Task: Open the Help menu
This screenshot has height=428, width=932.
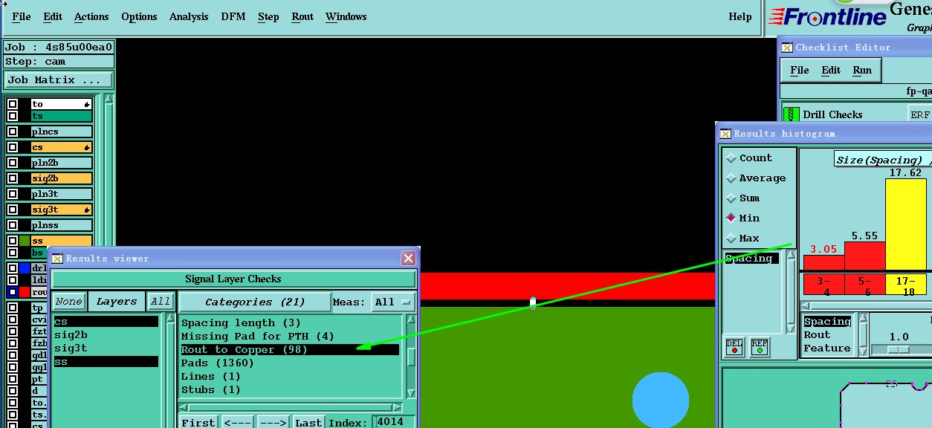Action: coord(740,16)
